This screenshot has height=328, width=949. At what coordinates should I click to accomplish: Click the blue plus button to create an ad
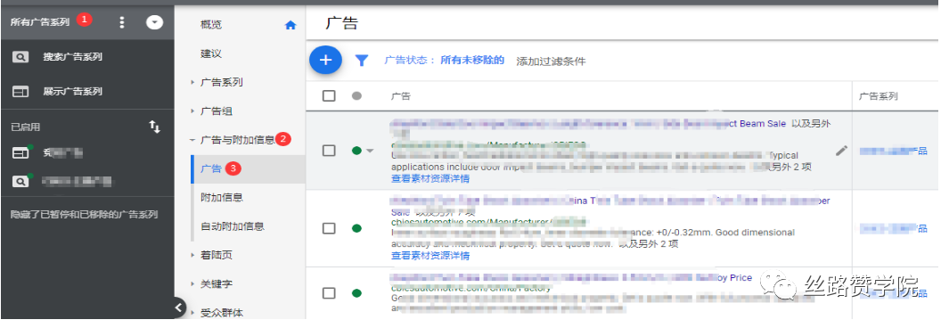325,60
